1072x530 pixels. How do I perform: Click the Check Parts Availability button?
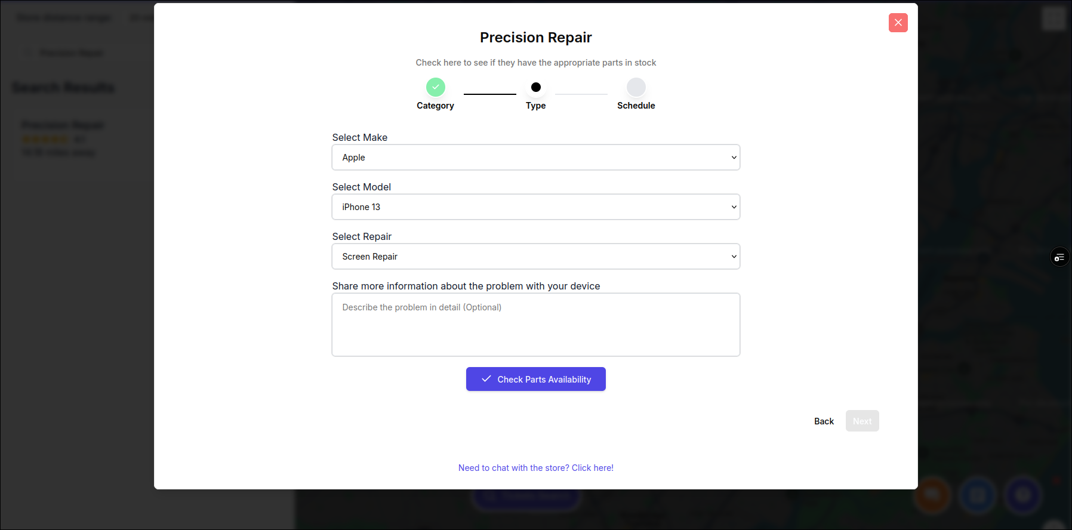[x=536, y=379]
